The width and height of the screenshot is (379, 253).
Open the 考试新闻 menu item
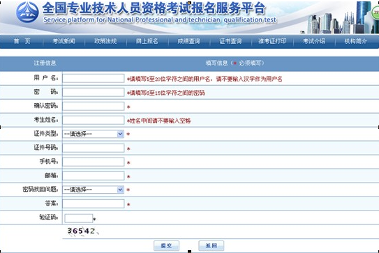pos(64,41)
